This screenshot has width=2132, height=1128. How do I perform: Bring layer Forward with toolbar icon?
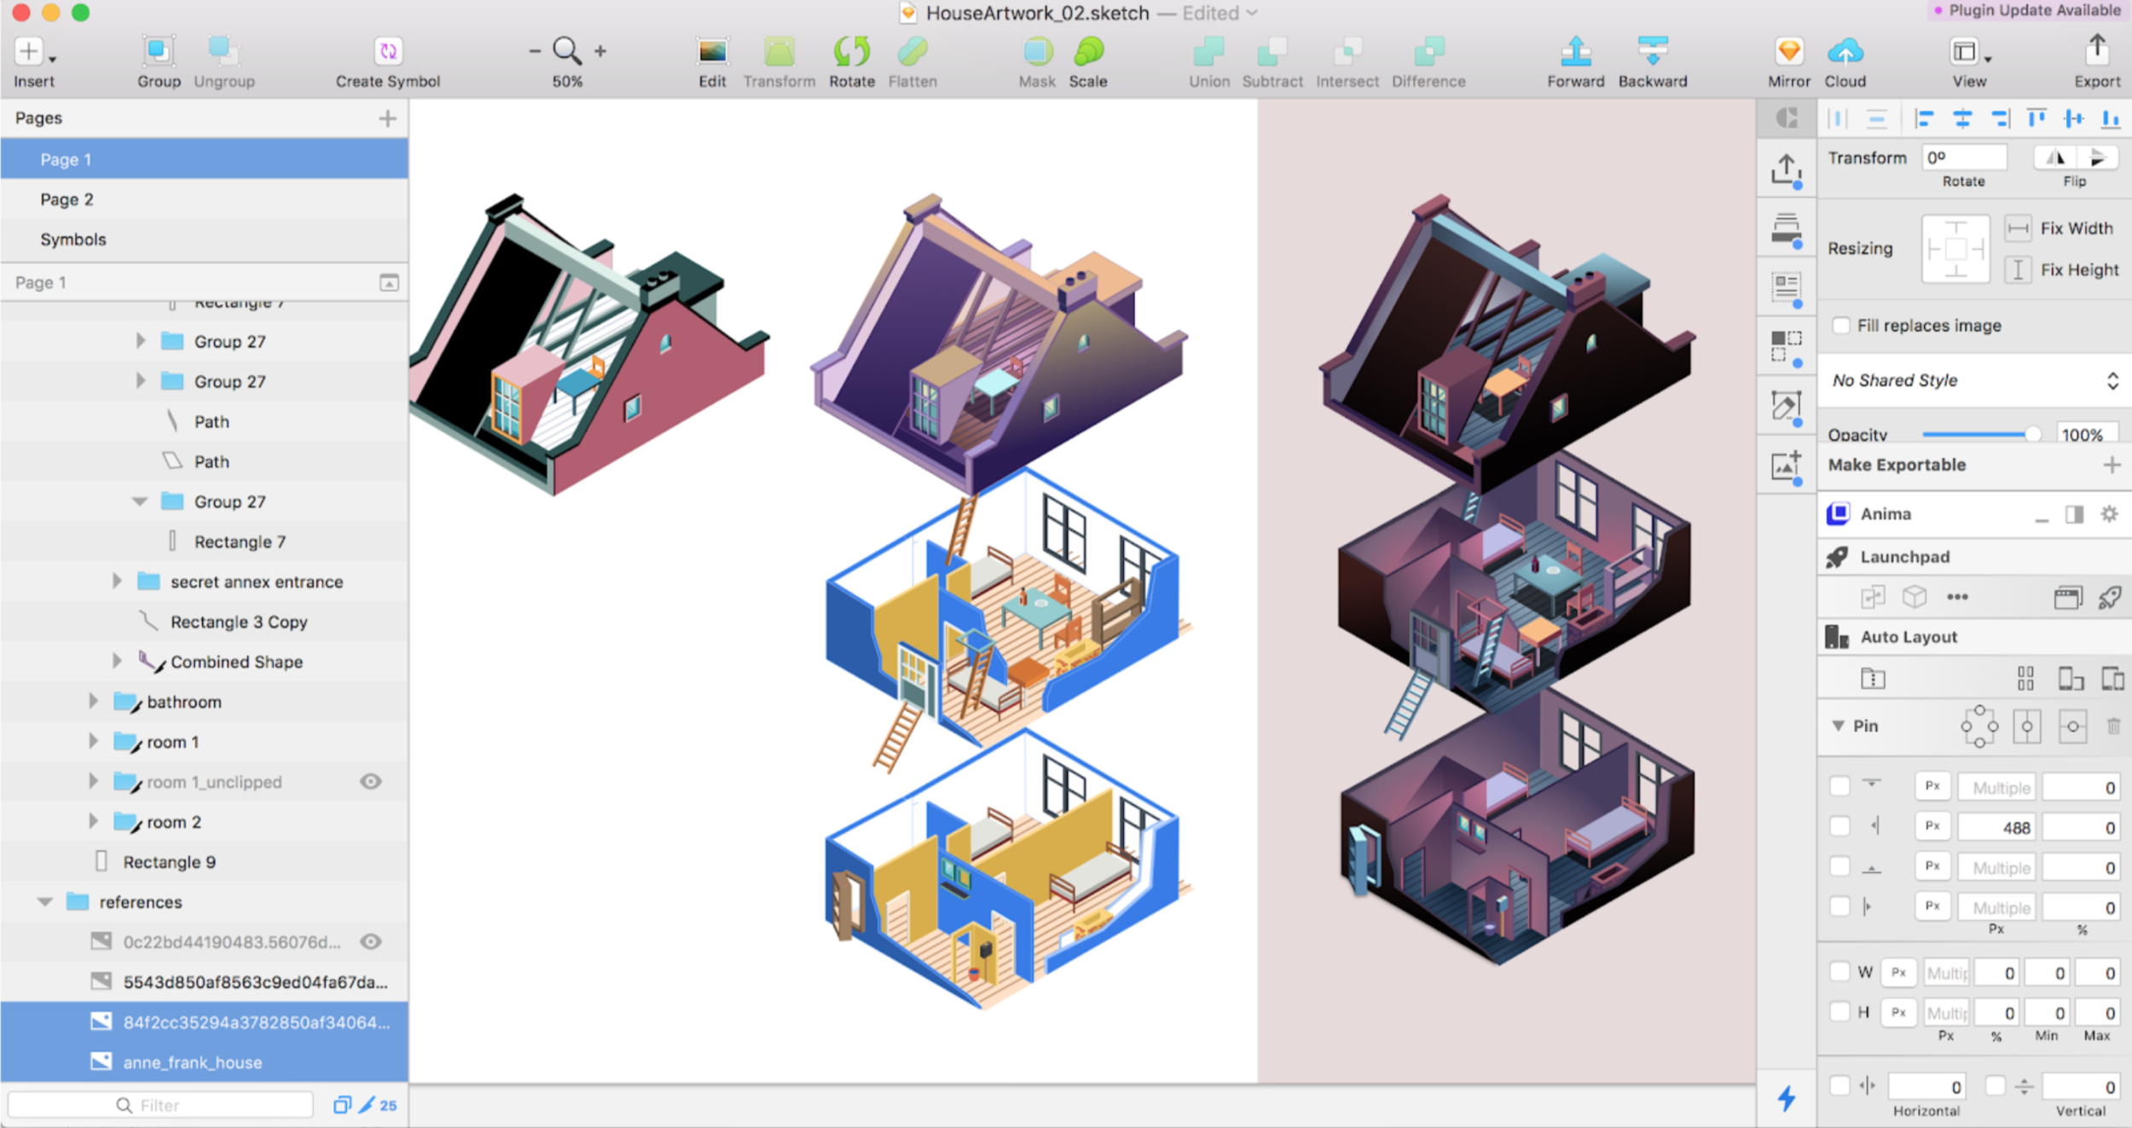point(1575,52)
